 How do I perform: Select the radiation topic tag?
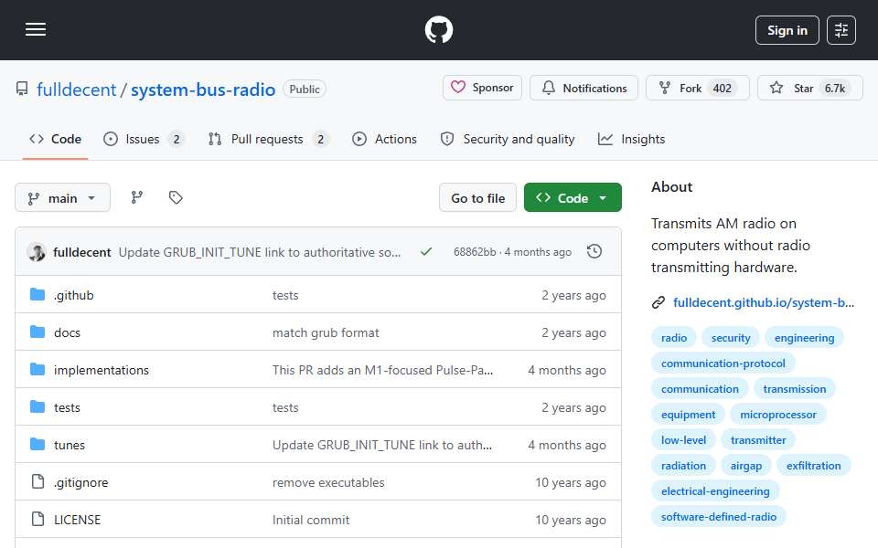[683, 466]
